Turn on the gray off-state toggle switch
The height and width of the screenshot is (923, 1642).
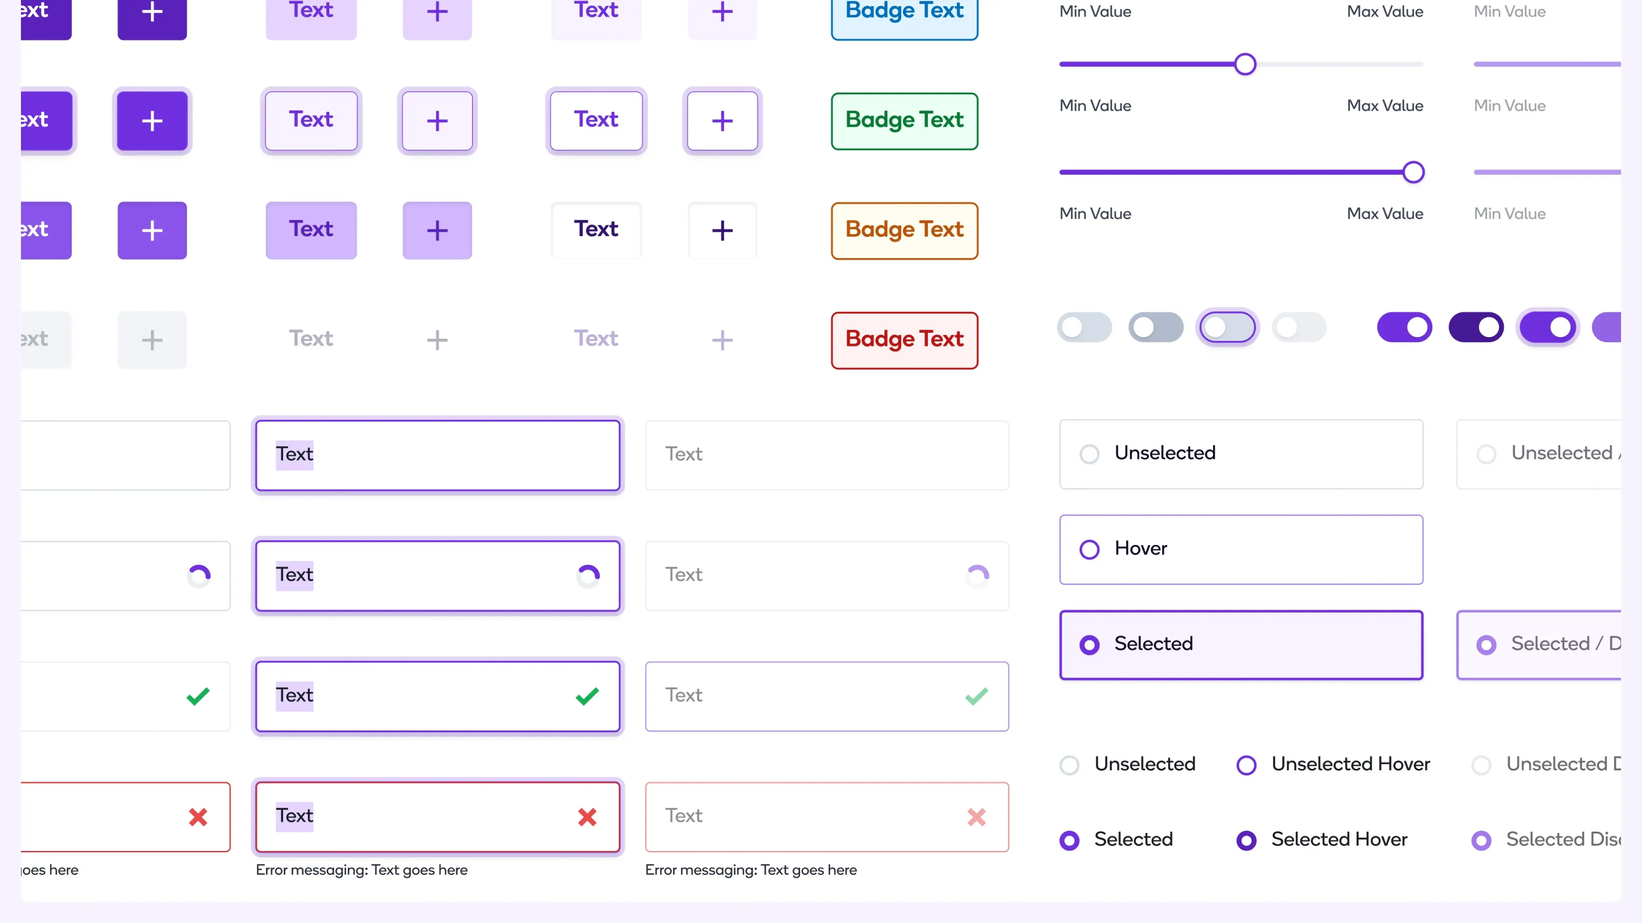coord(1084,327)
